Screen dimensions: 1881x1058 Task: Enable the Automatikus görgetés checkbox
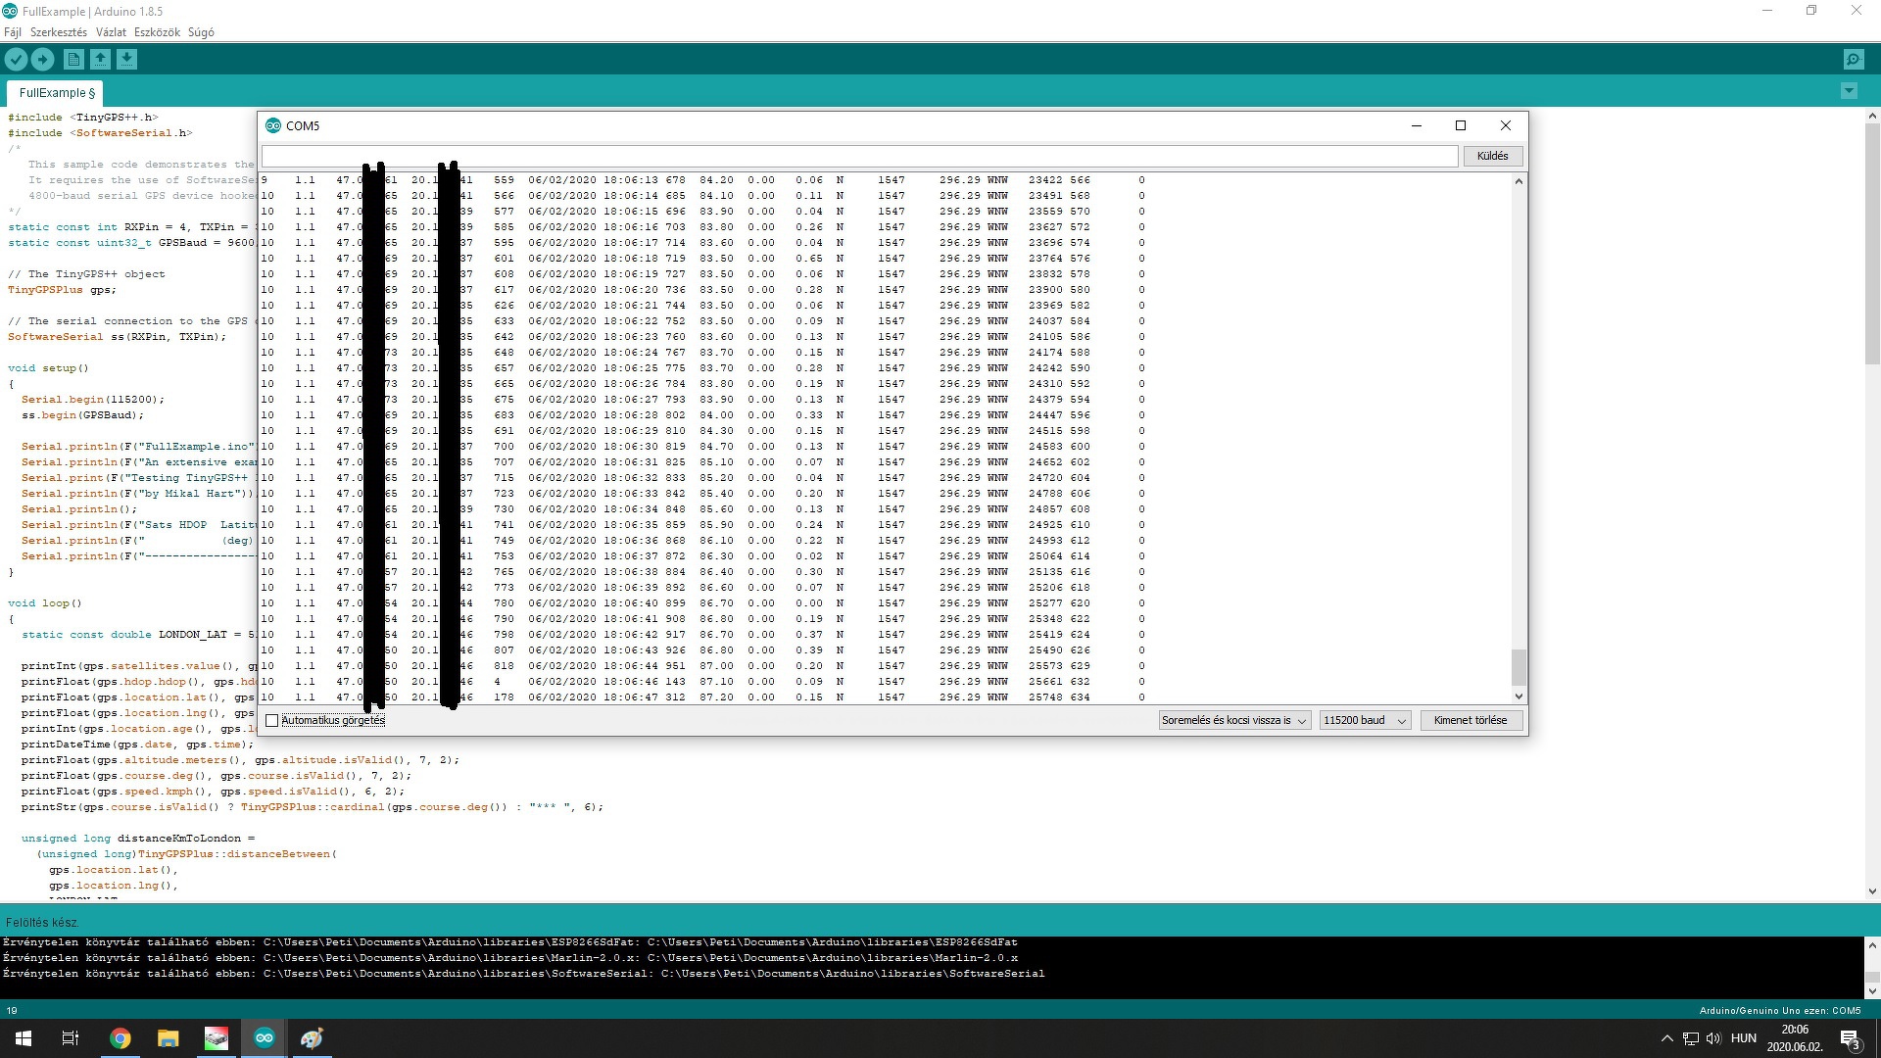(272, 721)
